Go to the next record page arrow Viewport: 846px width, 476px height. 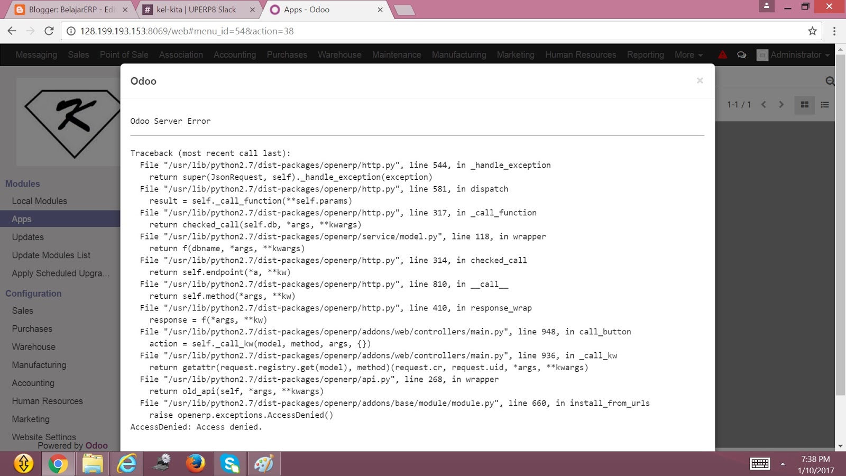coord(781,105)
